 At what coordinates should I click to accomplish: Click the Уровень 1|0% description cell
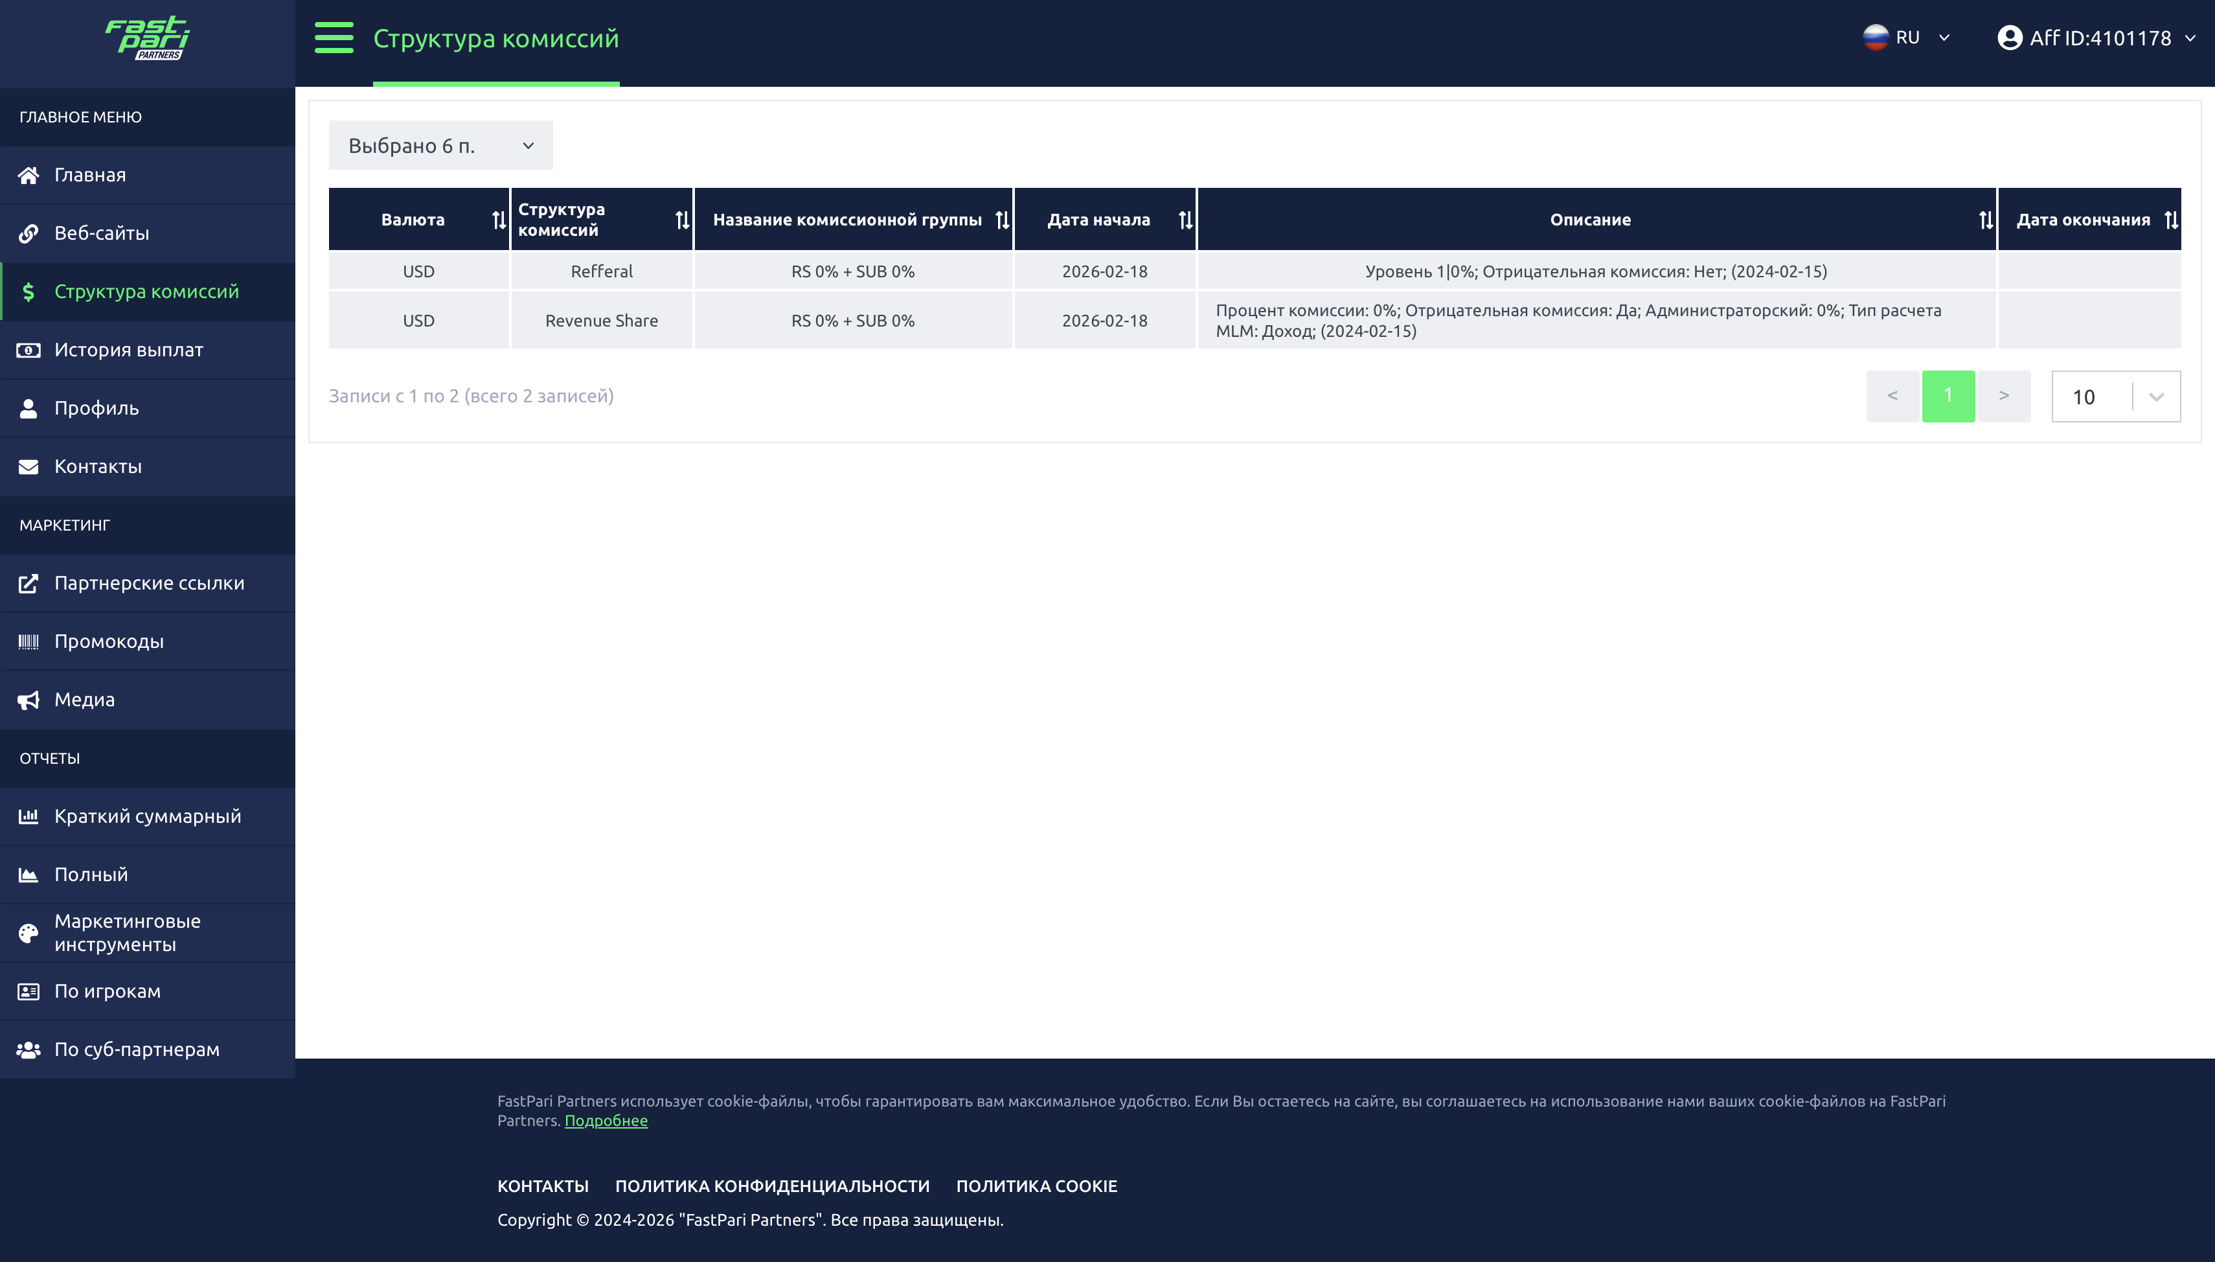(x=1596, y=271)
